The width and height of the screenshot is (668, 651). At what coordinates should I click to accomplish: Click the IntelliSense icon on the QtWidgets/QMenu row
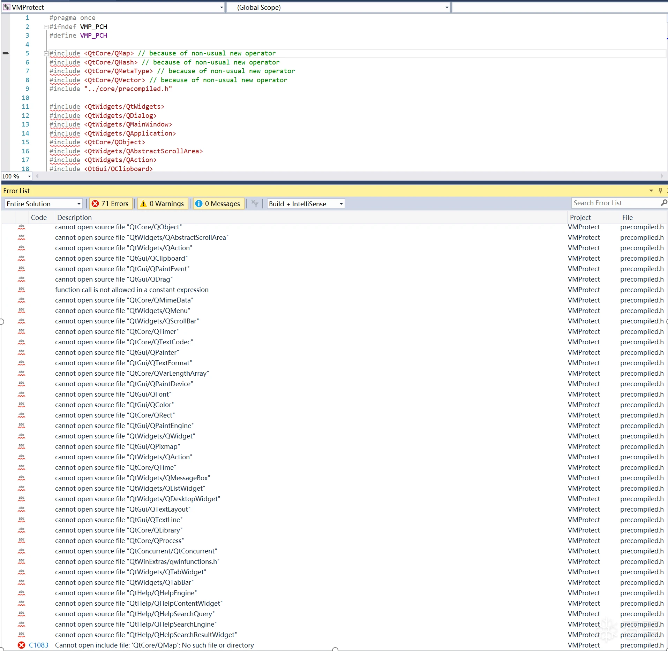(22, 311)
